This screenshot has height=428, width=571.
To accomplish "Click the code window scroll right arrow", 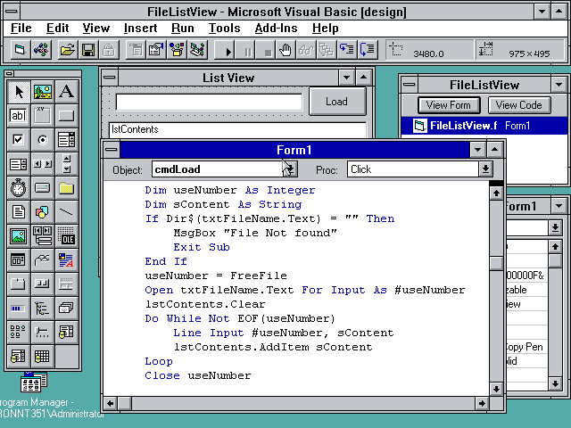I will tap(482, 403).
